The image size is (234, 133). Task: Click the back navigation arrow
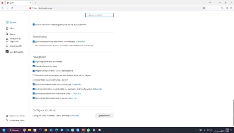point(3,8)
